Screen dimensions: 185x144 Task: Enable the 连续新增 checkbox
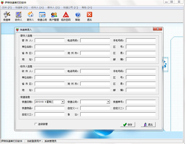(x=36, y=124)
